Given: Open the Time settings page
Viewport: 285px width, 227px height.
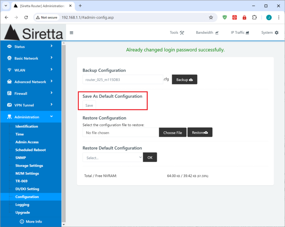Looking at the screenshot, I should point(20,134).
